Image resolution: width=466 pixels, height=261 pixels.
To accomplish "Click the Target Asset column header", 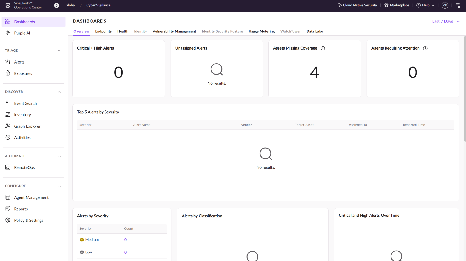I will (304, 125).
